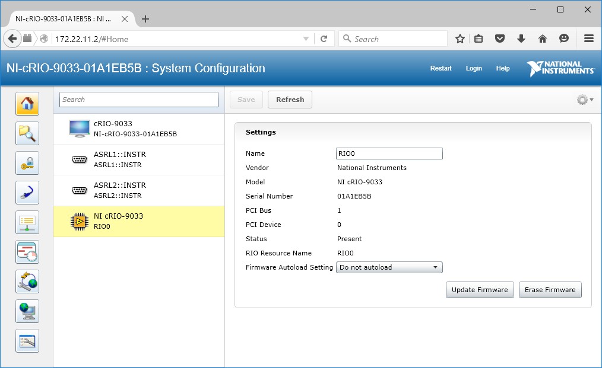The image size is (602, 368).
Task: Click the smiley chat icon in toolbar
Action: tap(563, 39)
